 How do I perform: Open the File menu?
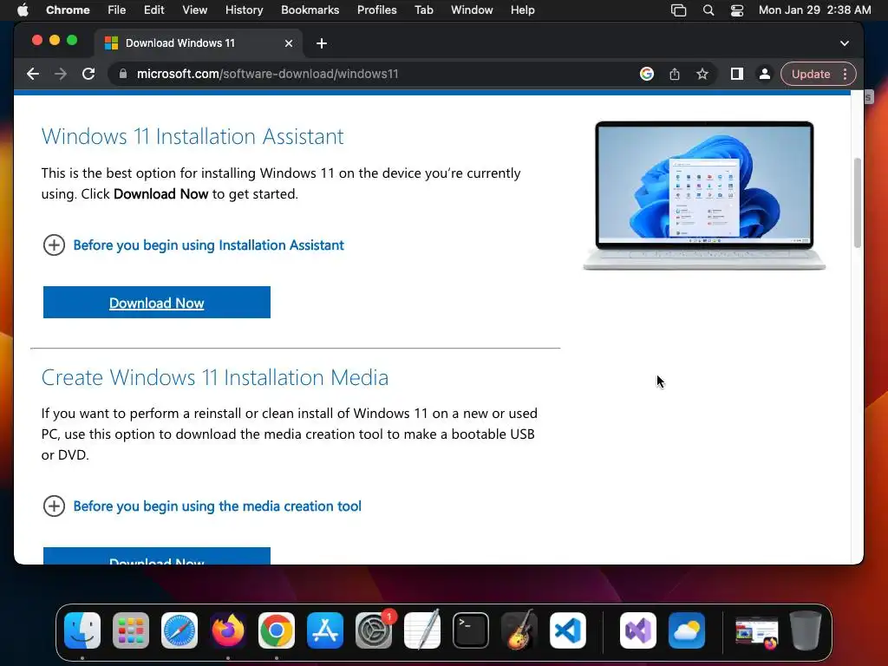pyautogui.click(x=117, y=10)
